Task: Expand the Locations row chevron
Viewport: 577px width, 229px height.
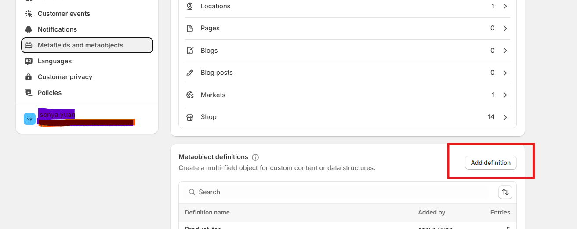Action: [x=505, y=6]
